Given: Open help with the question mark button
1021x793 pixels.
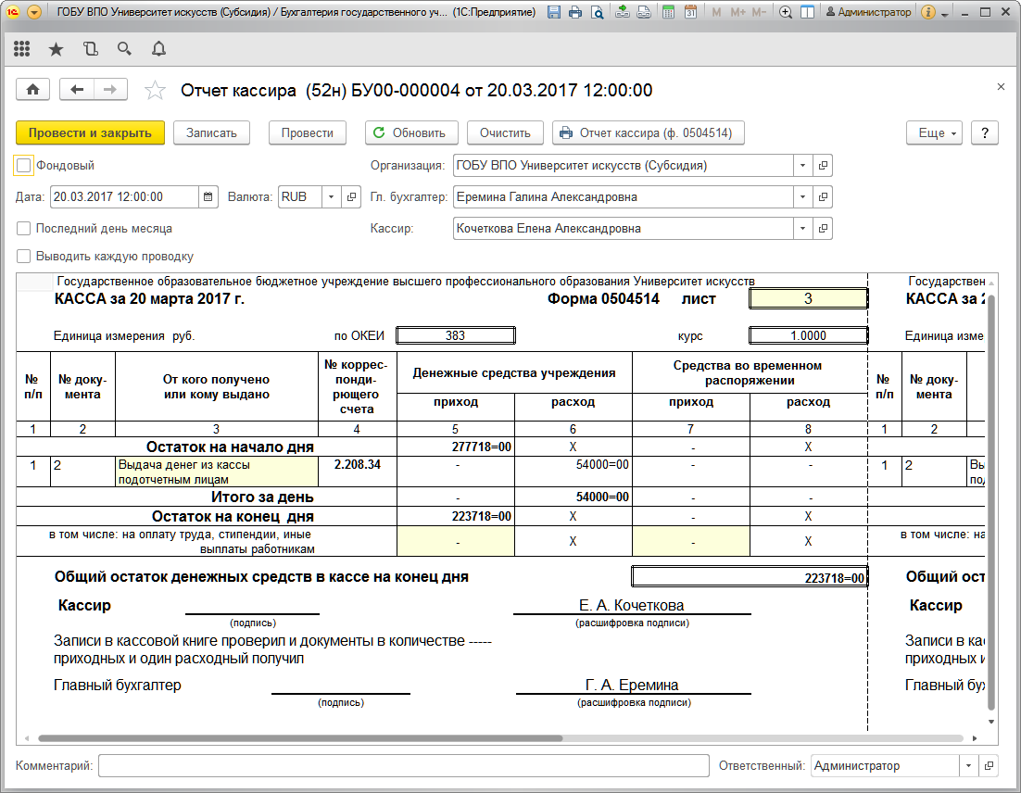Looking at the screenshot, I should pos(985,132).
